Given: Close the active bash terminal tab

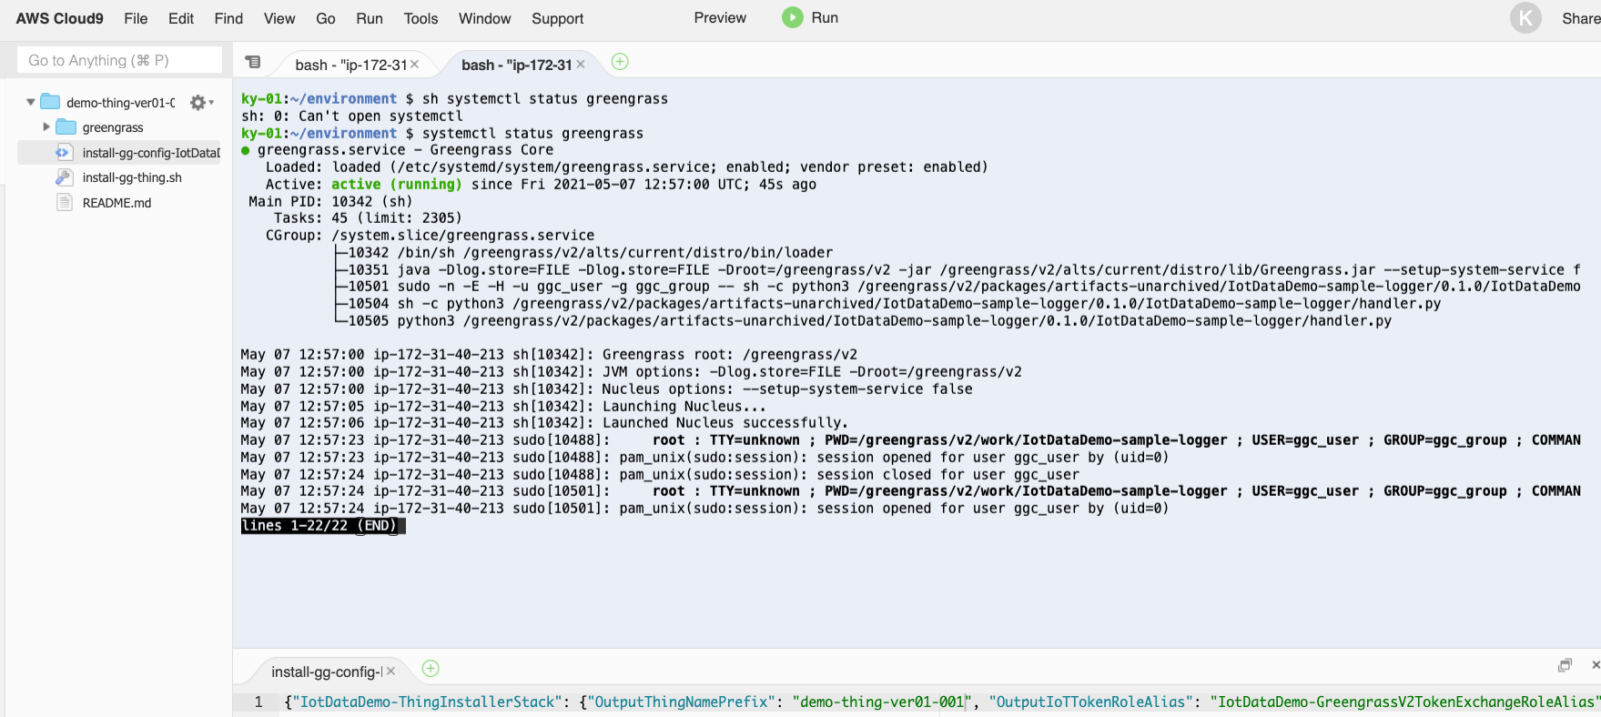Looking at the screenshot, I should tap(581, 64).
